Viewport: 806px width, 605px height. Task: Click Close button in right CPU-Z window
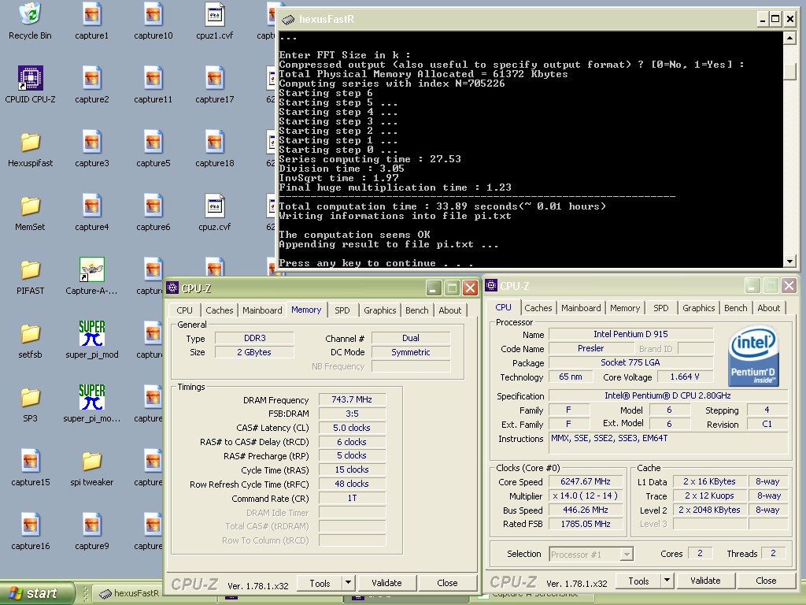pyautogui.click(x=766, y=581)
